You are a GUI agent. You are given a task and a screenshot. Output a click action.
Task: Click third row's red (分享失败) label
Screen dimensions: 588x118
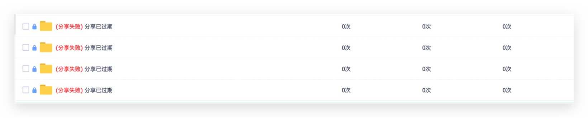point(69,69)
